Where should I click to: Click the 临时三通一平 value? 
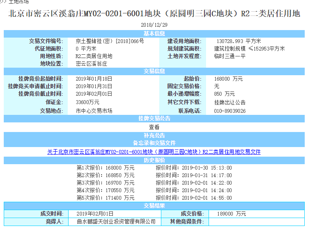(230, 56)
